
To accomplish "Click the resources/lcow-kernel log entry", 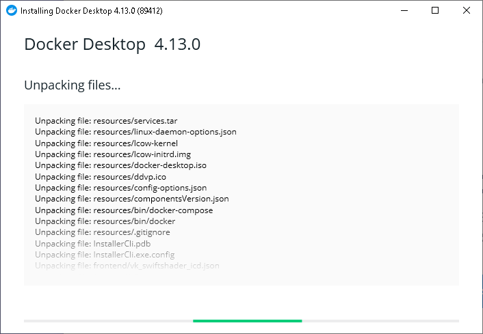I will [x=106, y=143].
